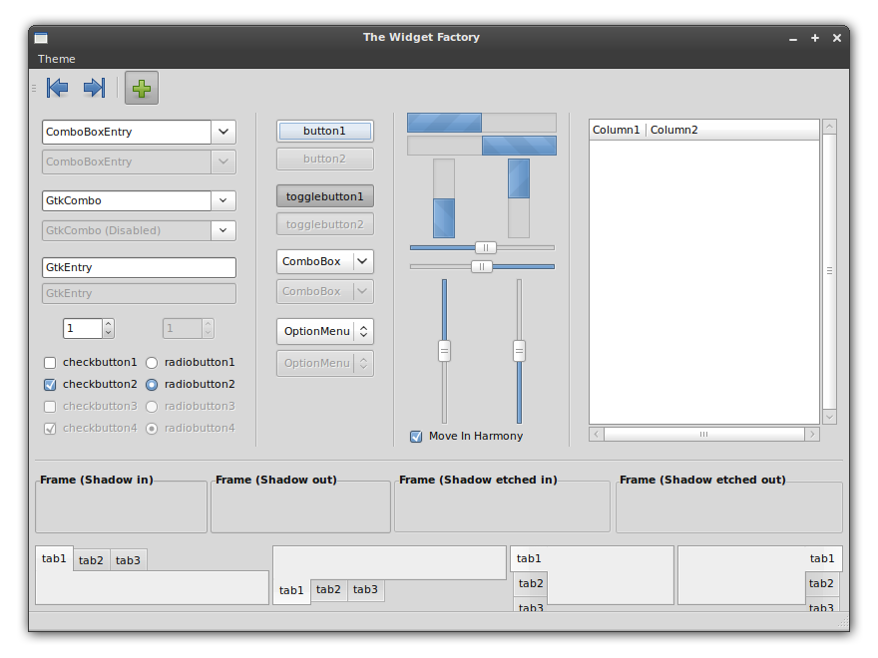Expand the GtkCombo dropdown list
The width and height of the screenshot is (878, 658).
click(x=223, y=200)
